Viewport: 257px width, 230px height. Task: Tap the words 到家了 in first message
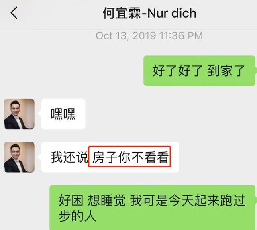226,71
